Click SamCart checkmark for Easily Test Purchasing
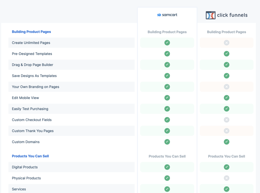This screenshot has width=260, height=193. coord(167,109)
